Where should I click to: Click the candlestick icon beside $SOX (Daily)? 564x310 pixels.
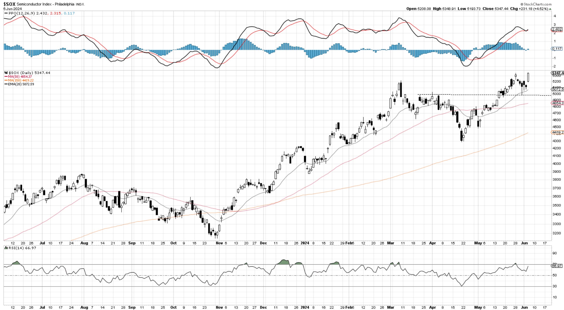point(6,73)
